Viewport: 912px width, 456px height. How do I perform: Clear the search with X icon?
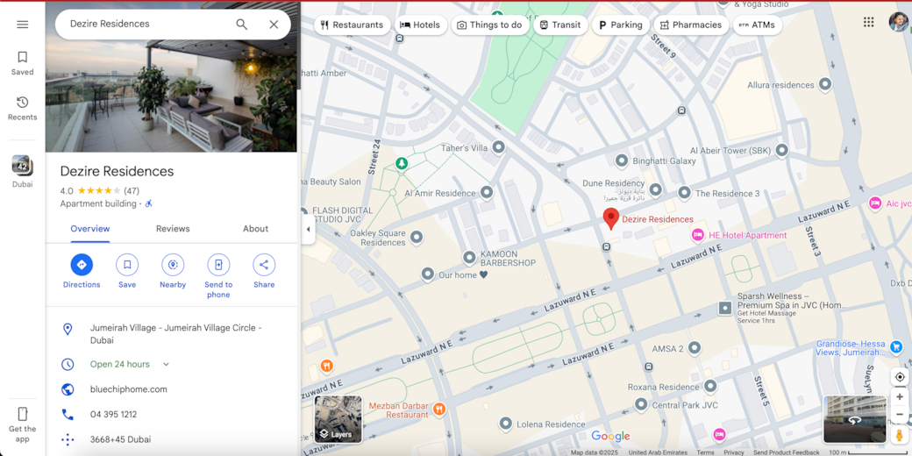point(274,25)
